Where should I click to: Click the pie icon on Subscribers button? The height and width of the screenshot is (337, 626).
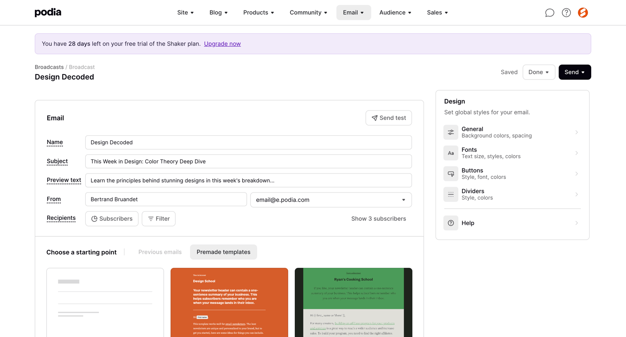(x=94, y=219)
